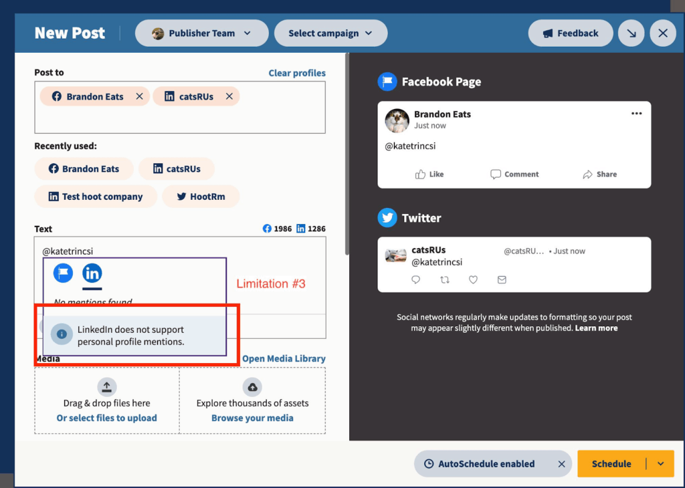The height and width of the screenshot is (488, 685).
Task: Open the Select campaign dropdown
Action: tap(330, 33)
